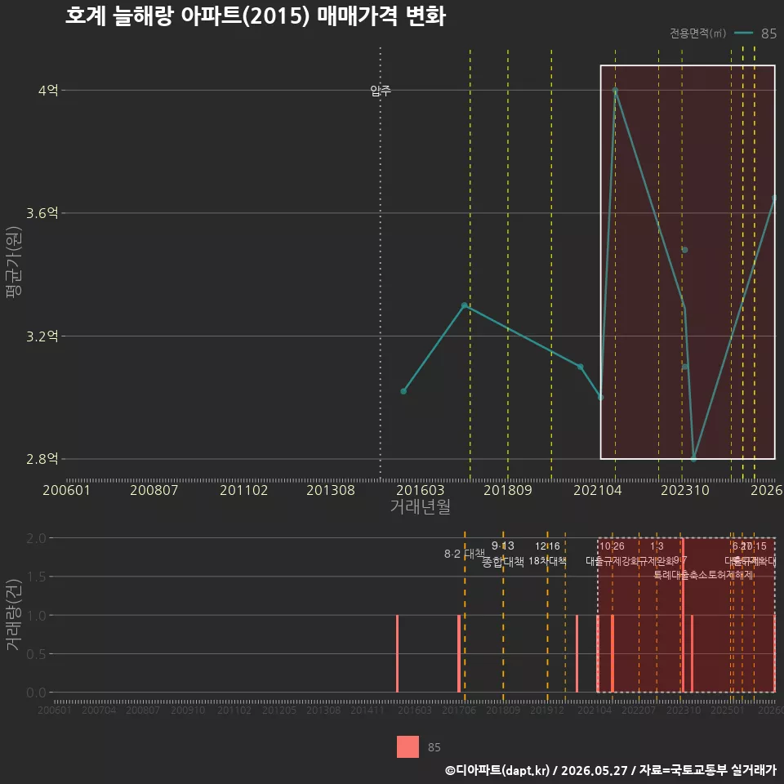Select the last price data point at the right edge
Image resolution: width=784 pixels, height=784 pixels.
click(x=774, y=198)
